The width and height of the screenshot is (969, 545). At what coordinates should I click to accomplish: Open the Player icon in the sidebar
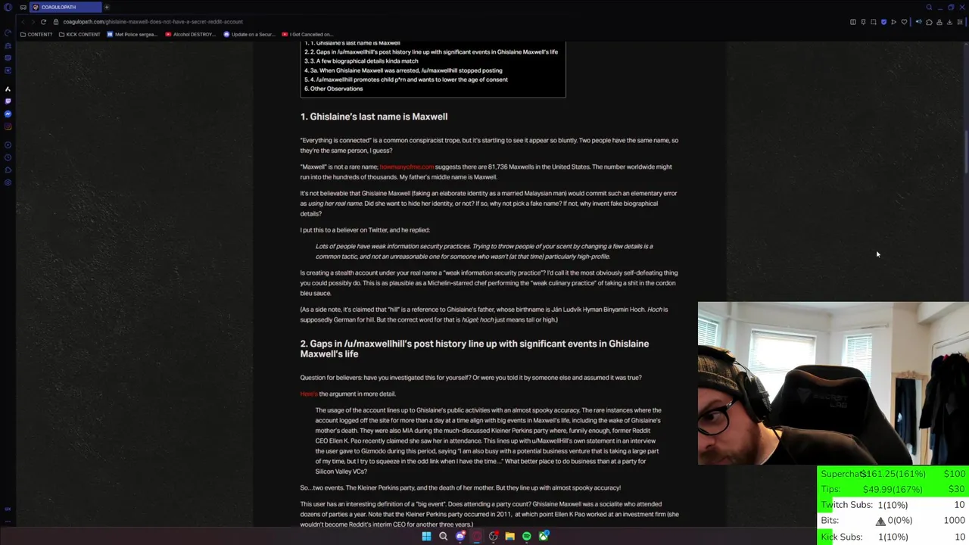point(8,145)
